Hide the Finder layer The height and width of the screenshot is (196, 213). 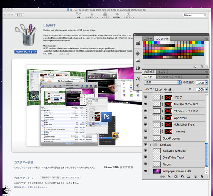tap(145, 164)
